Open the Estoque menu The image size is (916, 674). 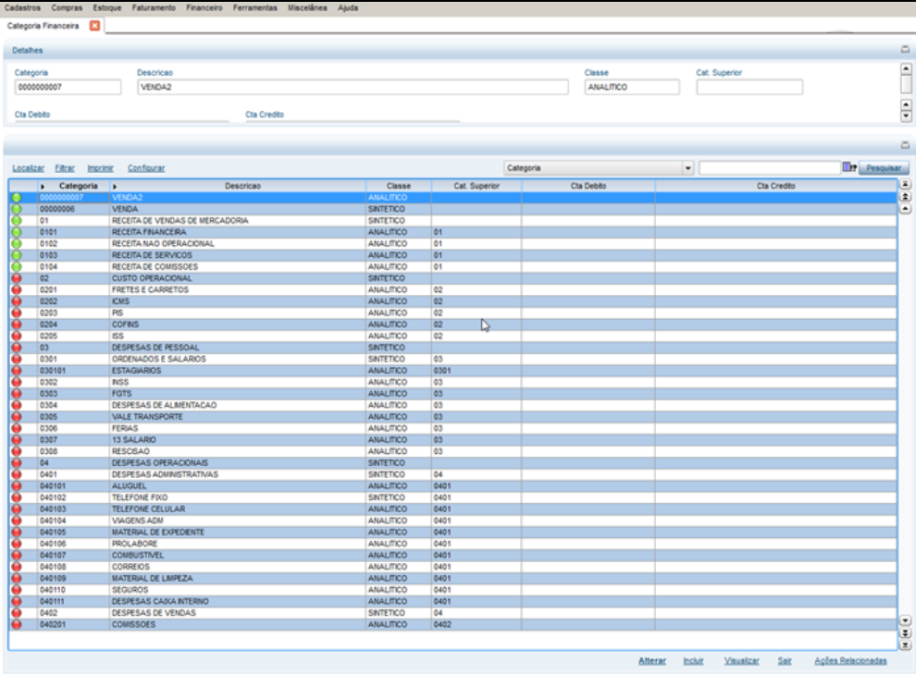[x=107, y=8]
